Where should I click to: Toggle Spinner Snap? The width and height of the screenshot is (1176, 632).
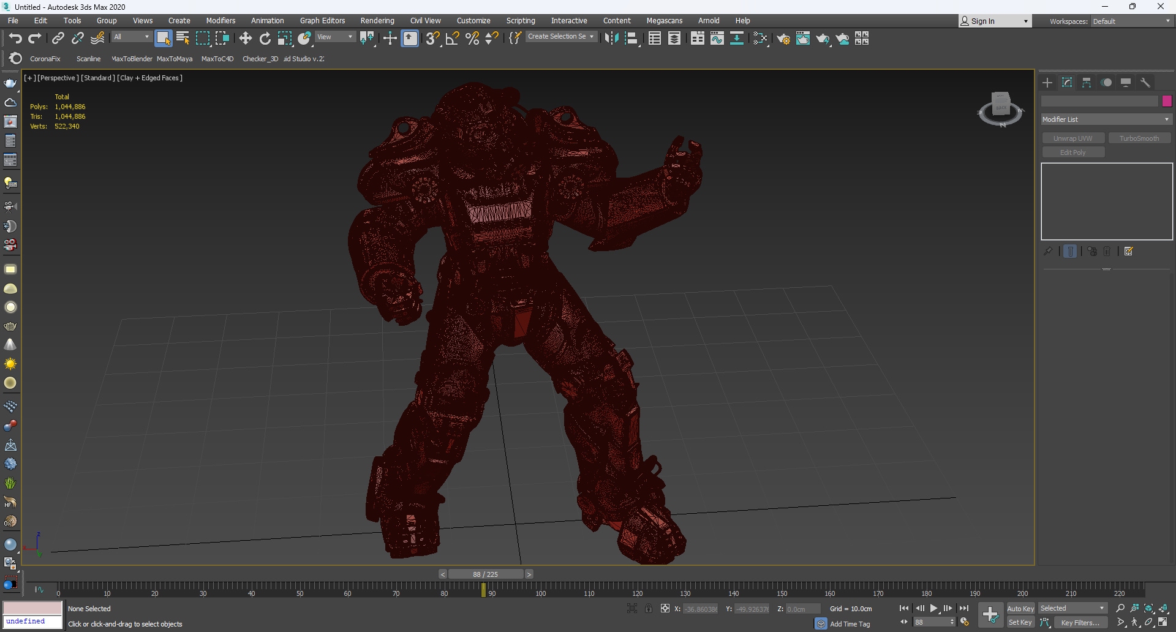[492, 39]
